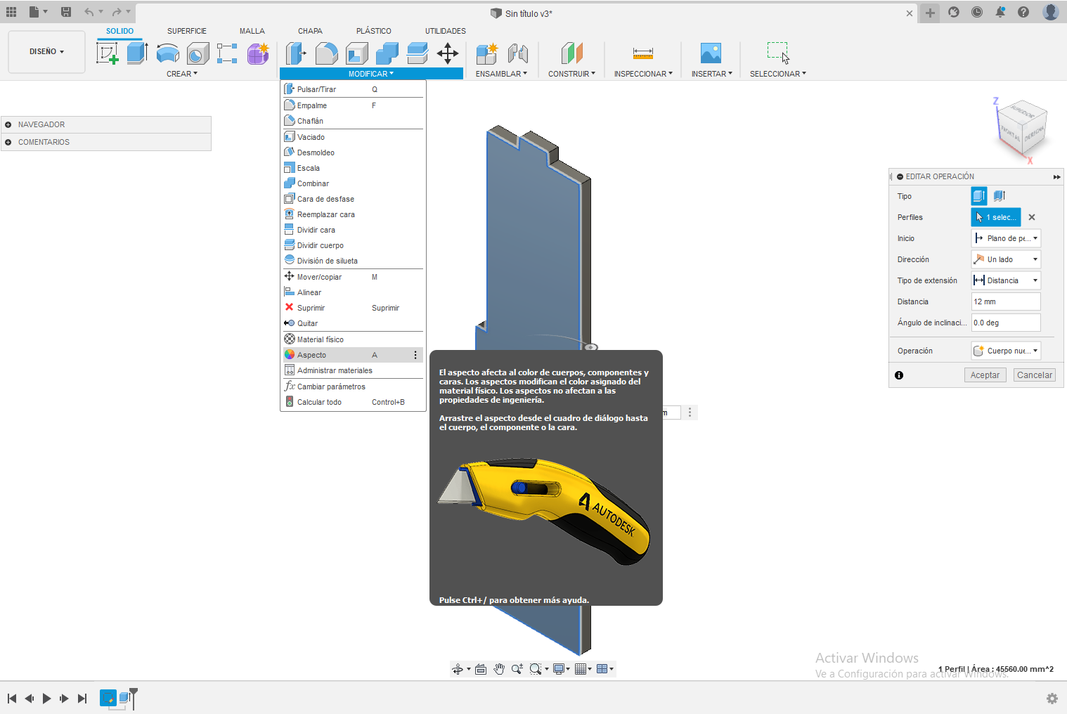Image resolution: width=1067 pixels, height=714 pixels.
Task: Select the Revolve tool in the toolbar
Action: point(167,53)
